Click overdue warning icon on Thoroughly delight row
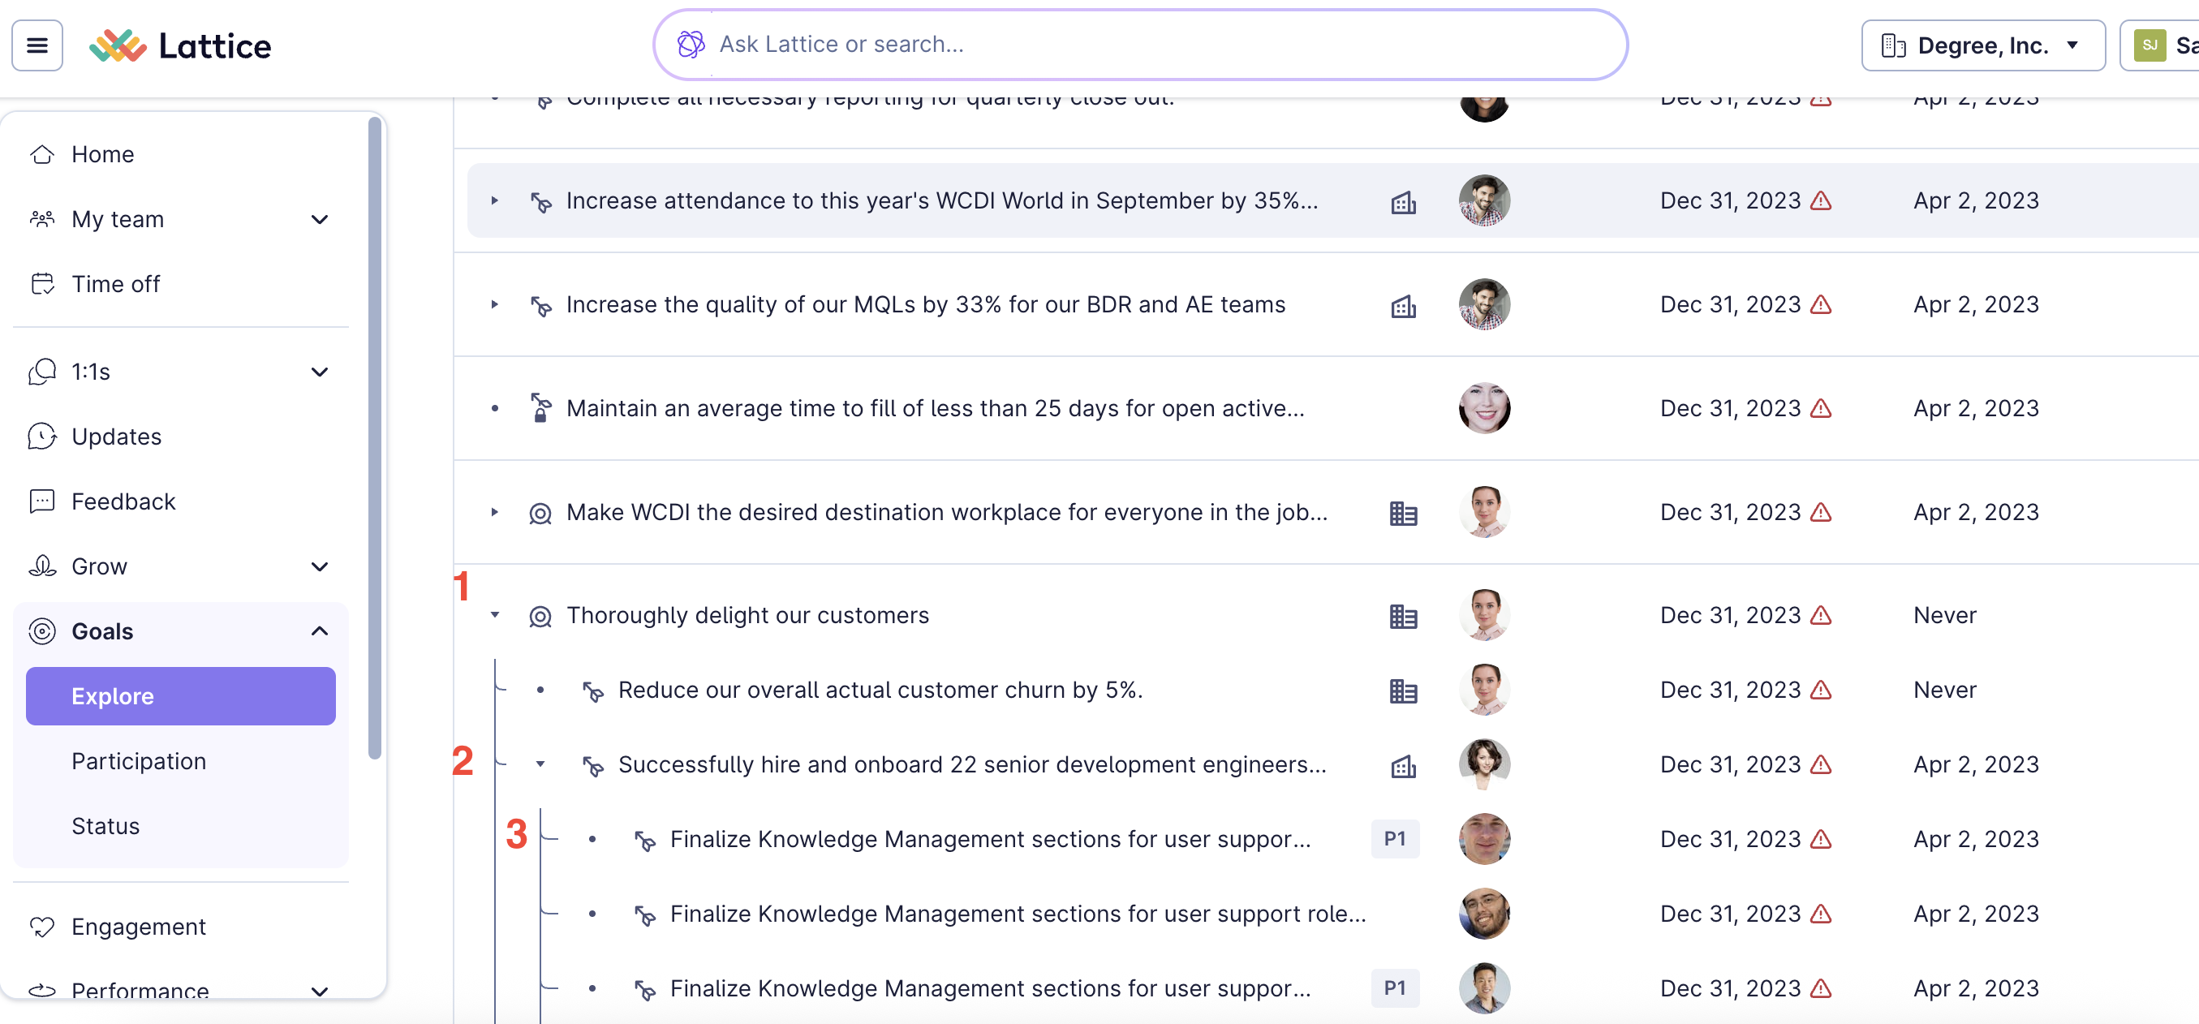 coord(1821,615)
